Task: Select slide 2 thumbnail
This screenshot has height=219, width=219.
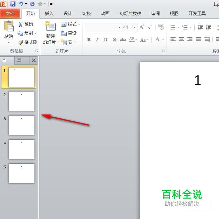Action: (x=22, y=101)
